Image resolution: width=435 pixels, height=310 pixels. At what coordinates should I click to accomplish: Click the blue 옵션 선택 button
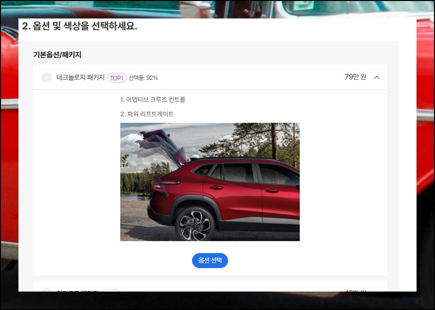pyautogui.click(x=210, y=260)
